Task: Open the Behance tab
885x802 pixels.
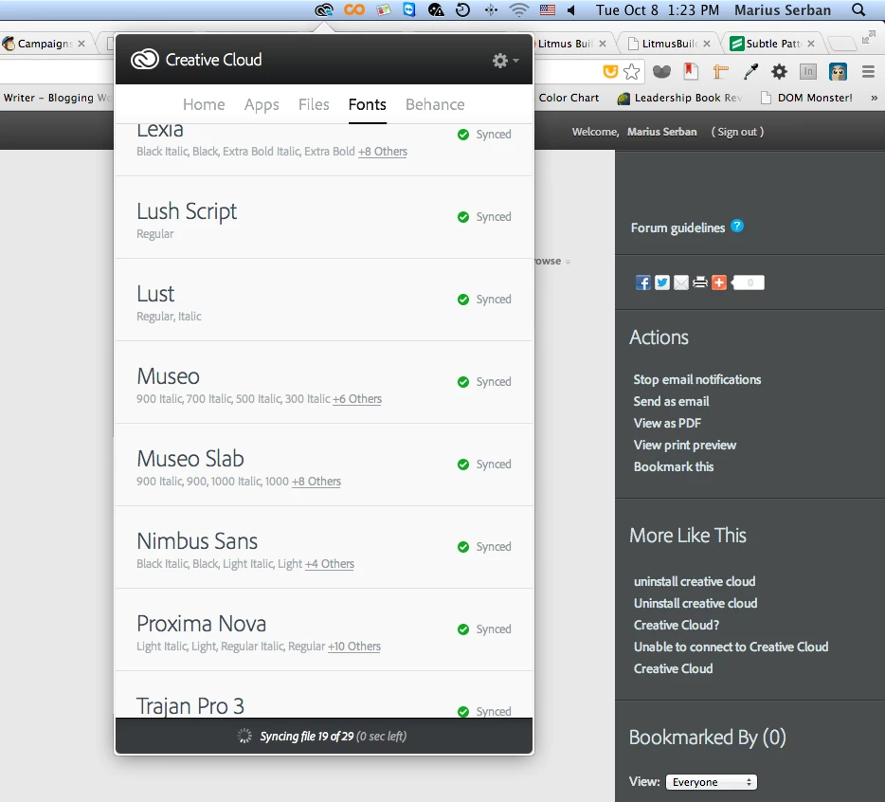Action: [x=435, y=104]
